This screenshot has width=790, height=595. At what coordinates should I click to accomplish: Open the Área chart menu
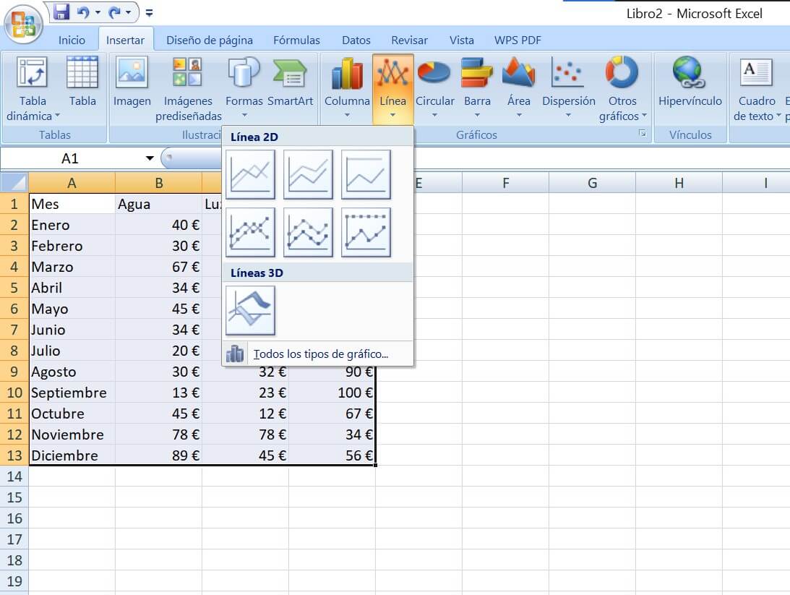click(x=519, y=87)
